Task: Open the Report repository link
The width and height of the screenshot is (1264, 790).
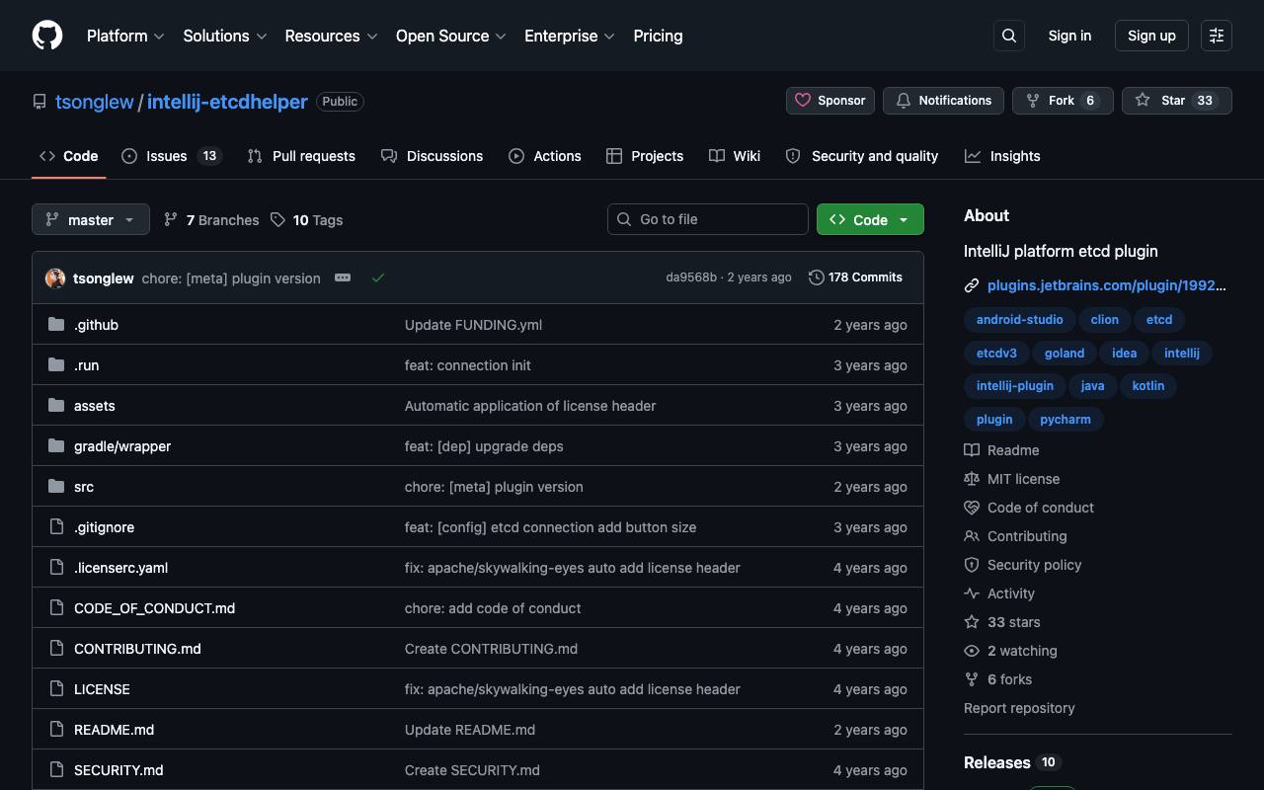Action: [1019, 708]
